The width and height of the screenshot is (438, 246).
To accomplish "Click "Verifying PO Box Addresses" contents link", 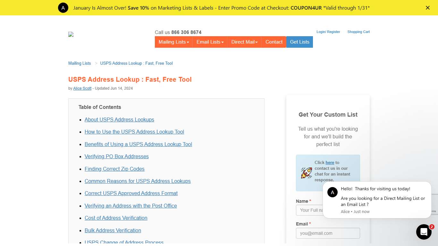I will coord(116,156).
